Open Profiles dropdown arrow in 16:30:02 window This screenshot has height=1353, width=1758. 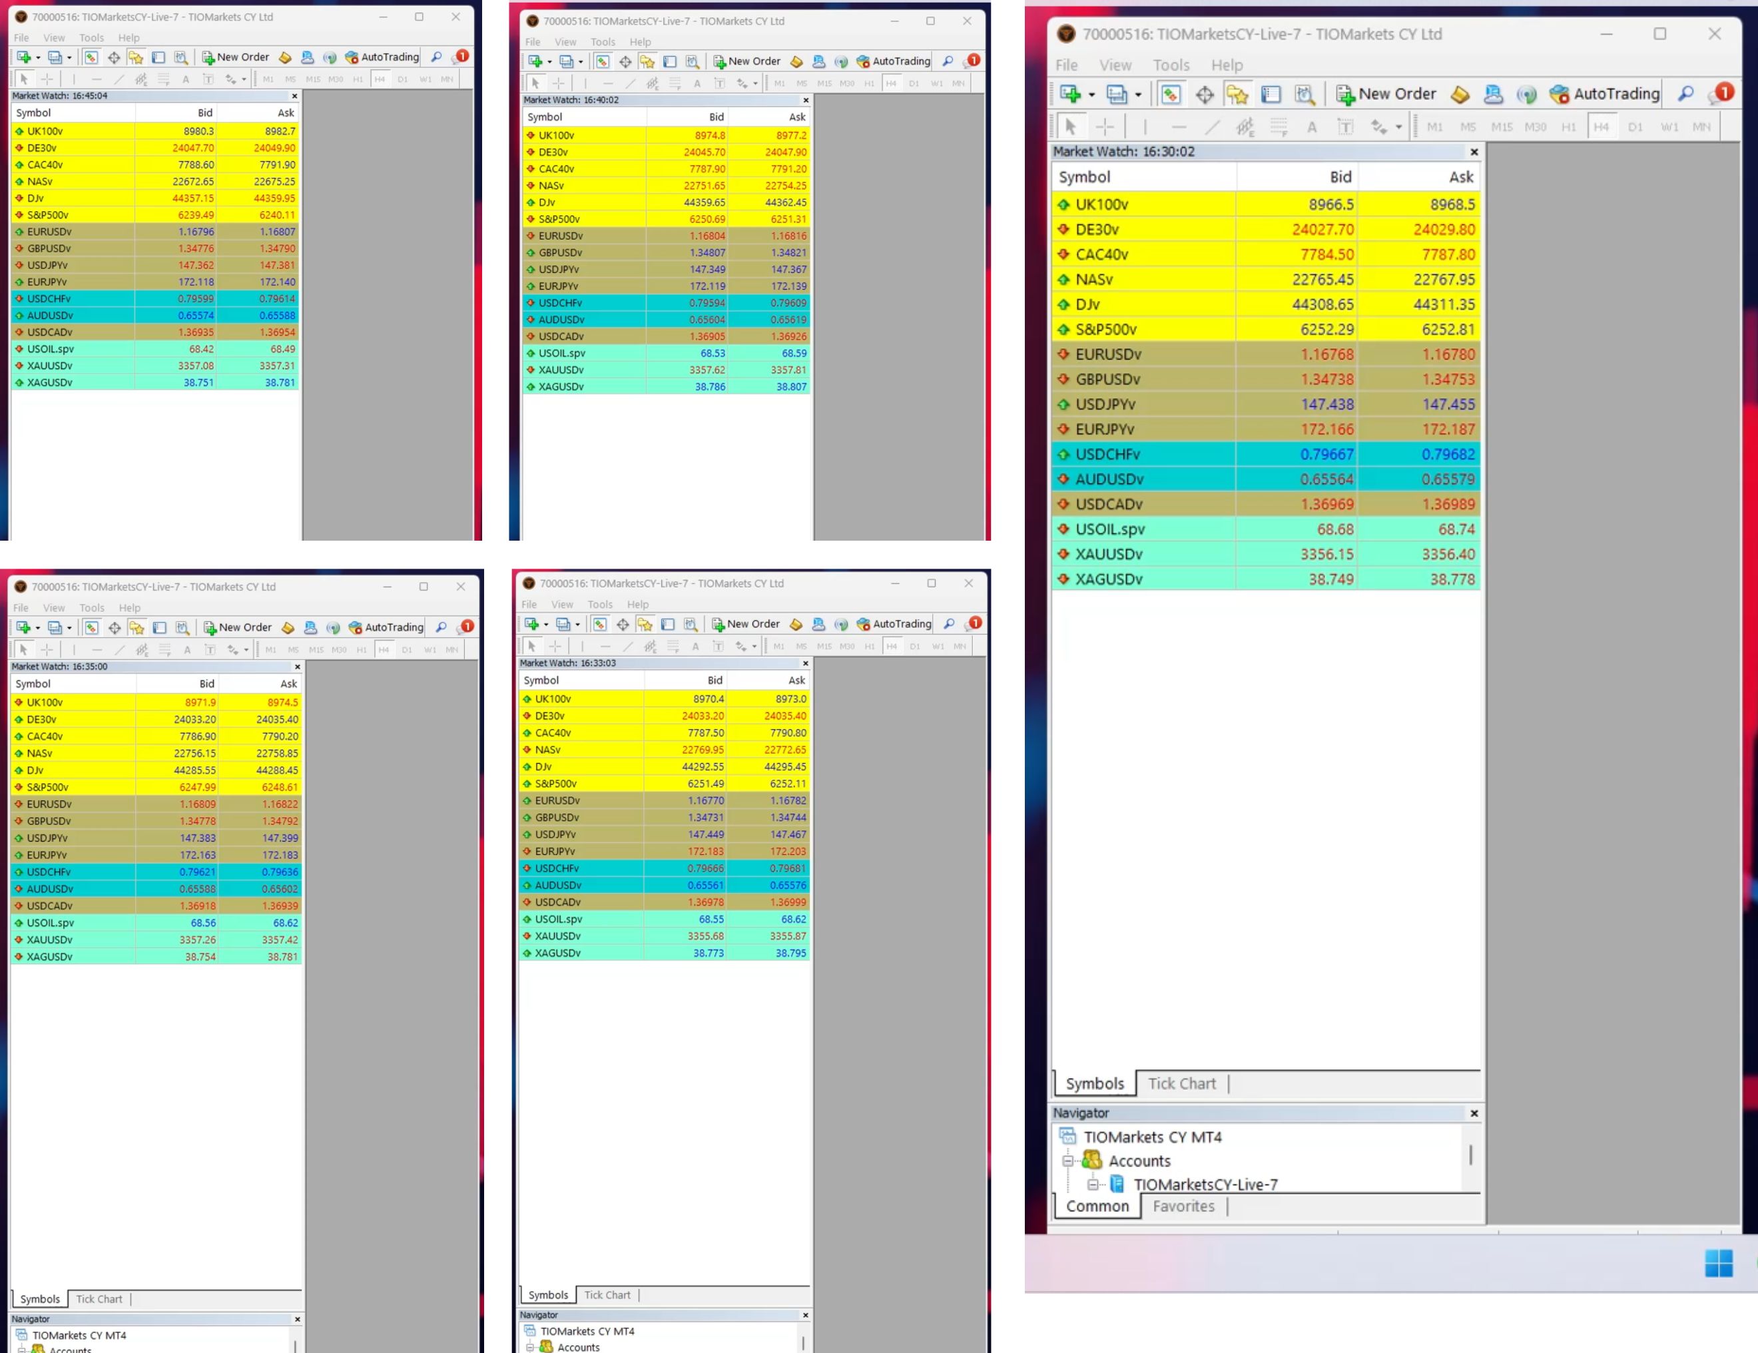(x=1138, y=95)
